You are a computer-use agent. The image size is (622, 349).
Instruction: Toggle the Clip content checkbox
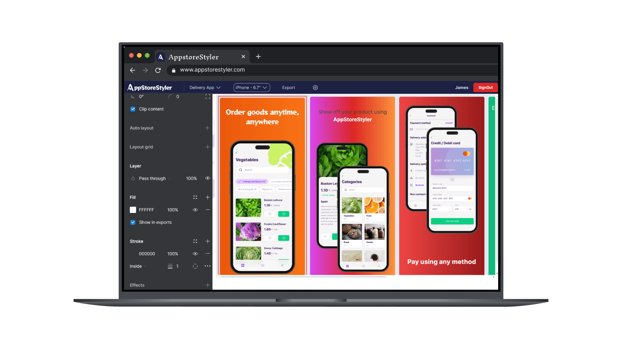(x=133, y=109)
